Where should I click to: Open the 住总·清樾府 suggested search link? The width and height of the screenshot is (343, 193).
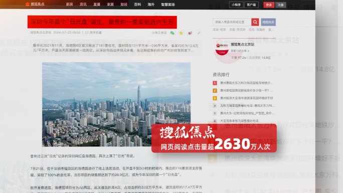click(x=257, y=30)
